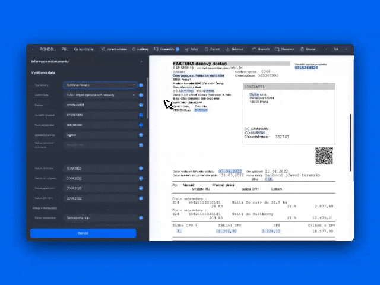
Task: Toggle the check mark beside the 5842194668 field
Action: coord(141,125)
